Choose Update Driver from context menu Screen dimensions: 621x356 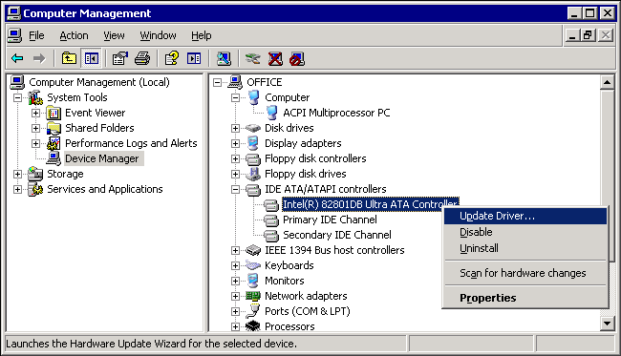[x=525, y=216]
